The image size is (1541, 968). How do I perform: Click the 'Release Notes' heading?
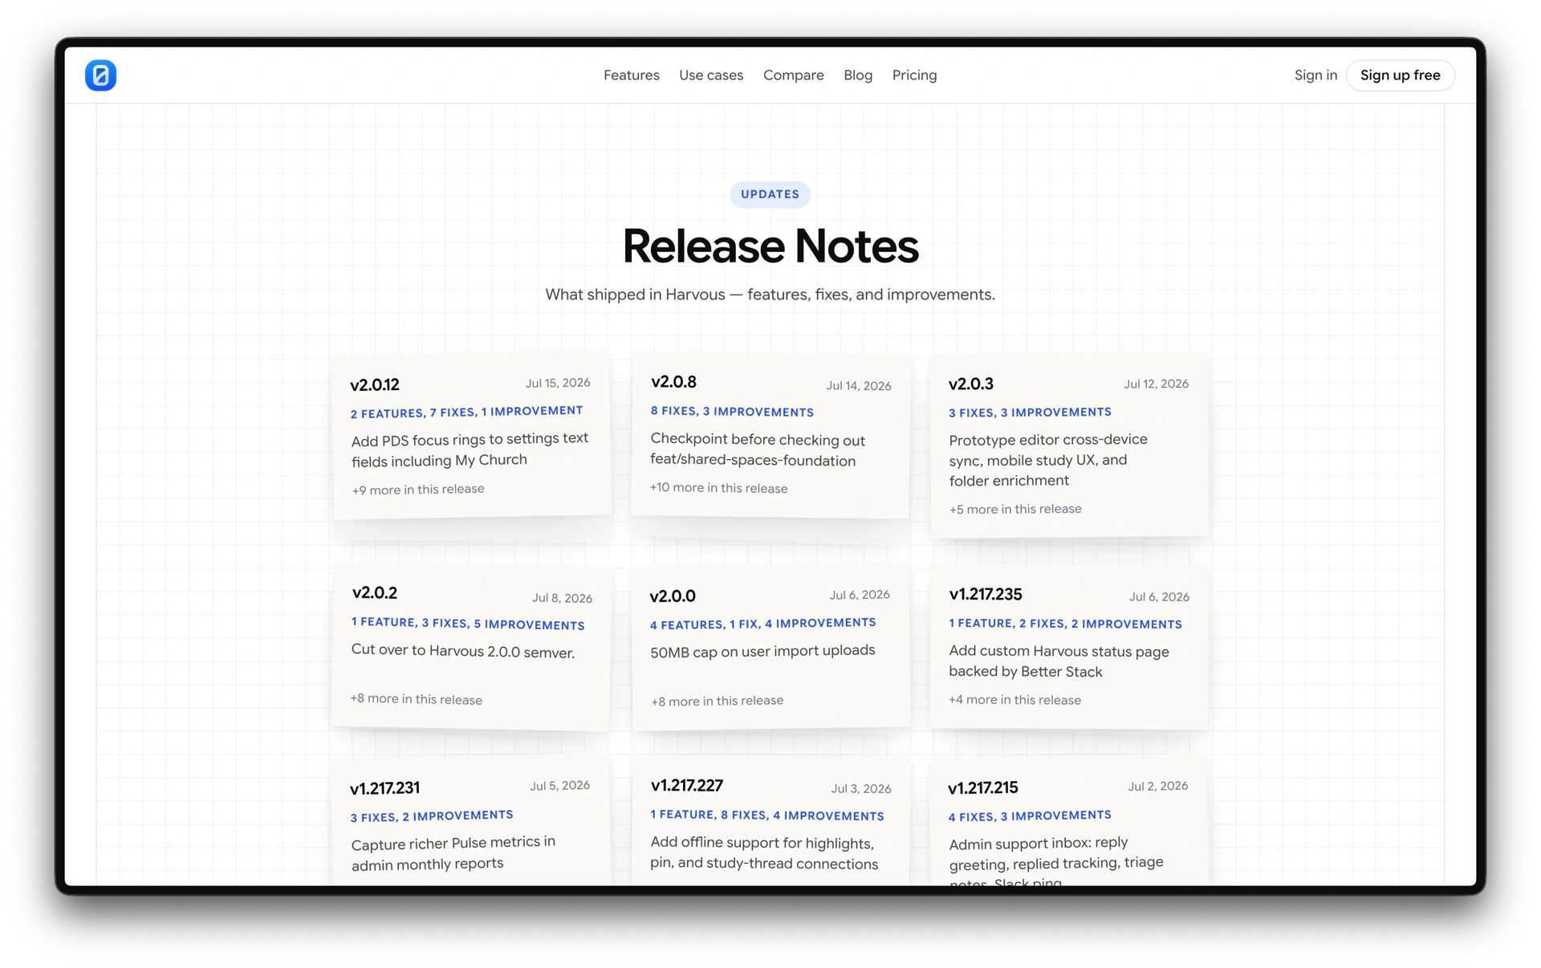pyautogui.click(x=770, y=246)
